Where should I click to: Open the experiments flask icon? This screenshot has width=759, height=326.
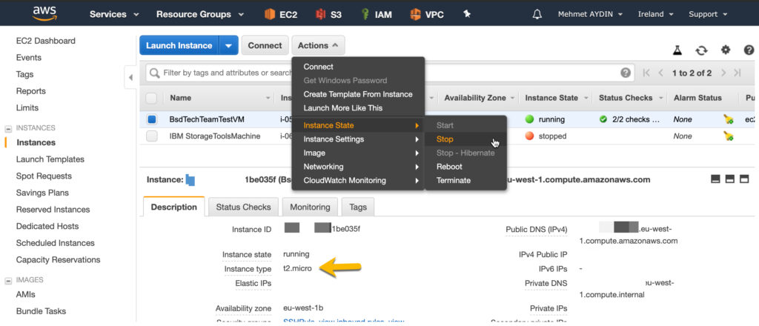tap(677, 50)
